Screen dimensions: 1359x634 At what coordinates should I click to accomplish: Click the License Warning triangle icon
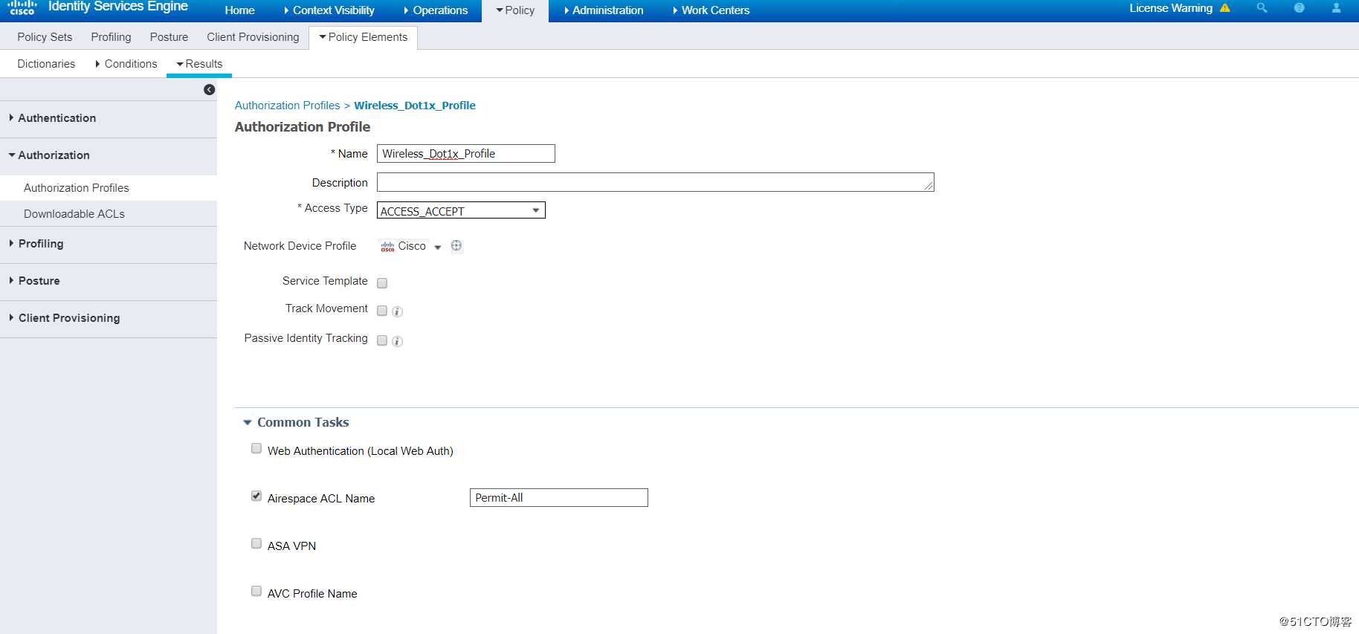pos(1225,8)
